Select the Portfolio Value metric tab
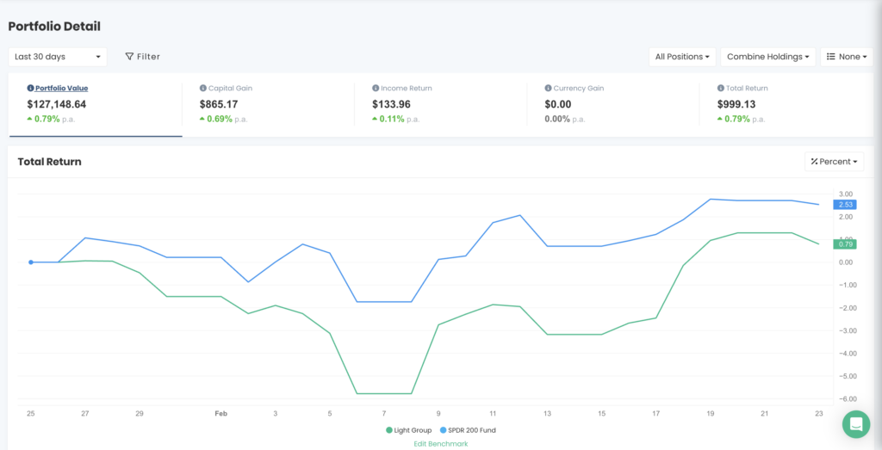The width and height of the screenshot is (882, 450). tap(61, 89)
